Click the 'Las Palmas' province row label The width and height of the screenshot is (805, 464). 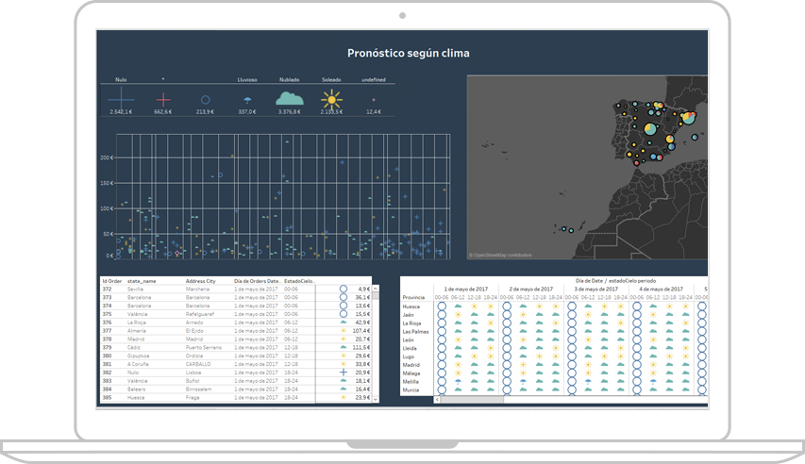(416, 332)
